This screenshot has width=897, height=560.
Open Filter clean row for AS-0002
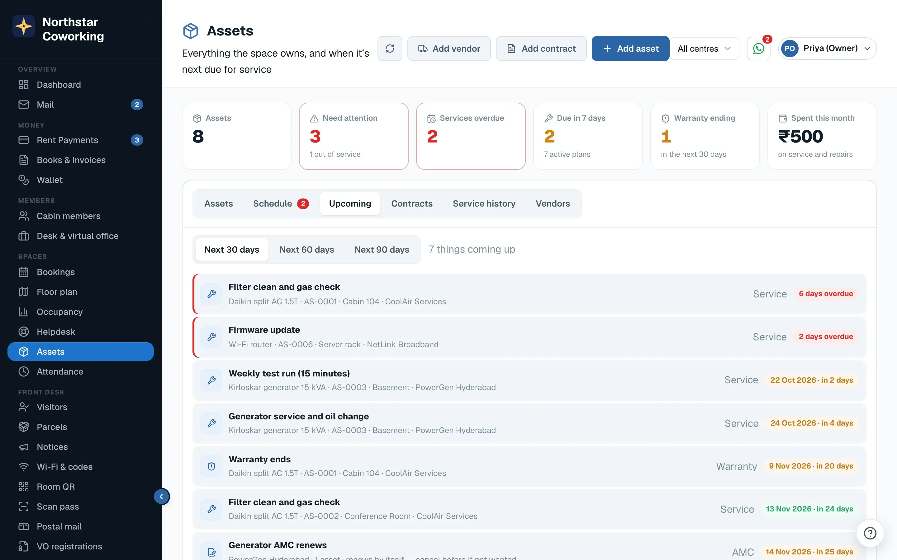[x=529, y=509]
